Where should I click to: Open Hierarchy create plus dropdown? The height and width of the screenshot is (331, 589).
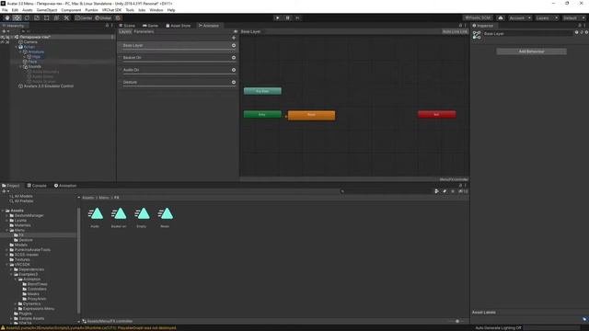[x=6, y=31]
